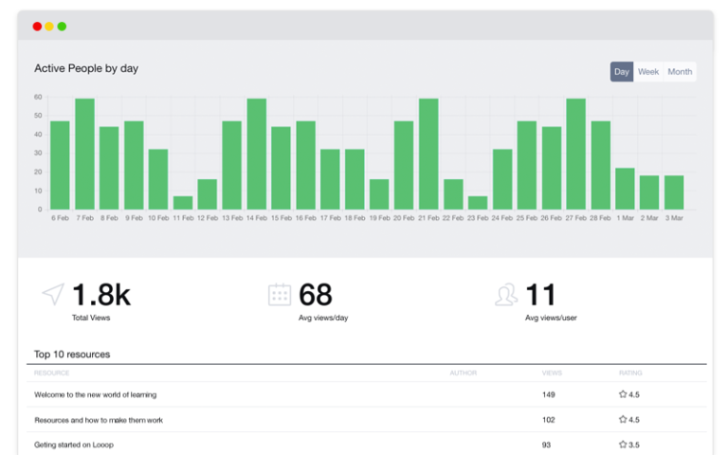Image resolution: width=728 pixels, height=455 pixels.
Task: Click the people Avg views/user icon
Action: 506,295
